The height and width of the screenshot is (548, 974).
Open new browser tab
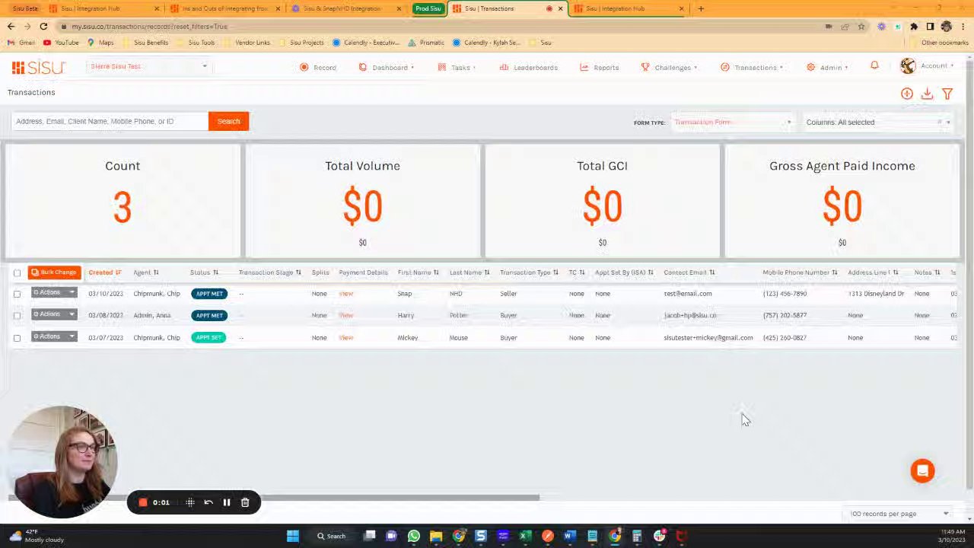click(x=701, y=8)
